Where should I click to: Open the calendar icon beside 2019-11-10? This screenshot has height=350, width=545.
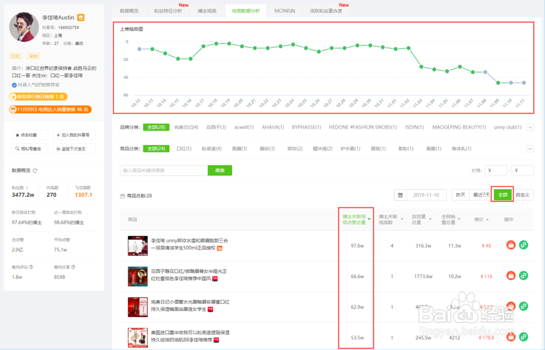click(401, 195)
